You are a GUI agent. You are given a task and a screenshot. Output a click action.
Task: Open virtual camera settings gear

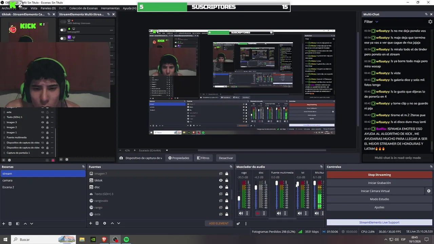429,191
